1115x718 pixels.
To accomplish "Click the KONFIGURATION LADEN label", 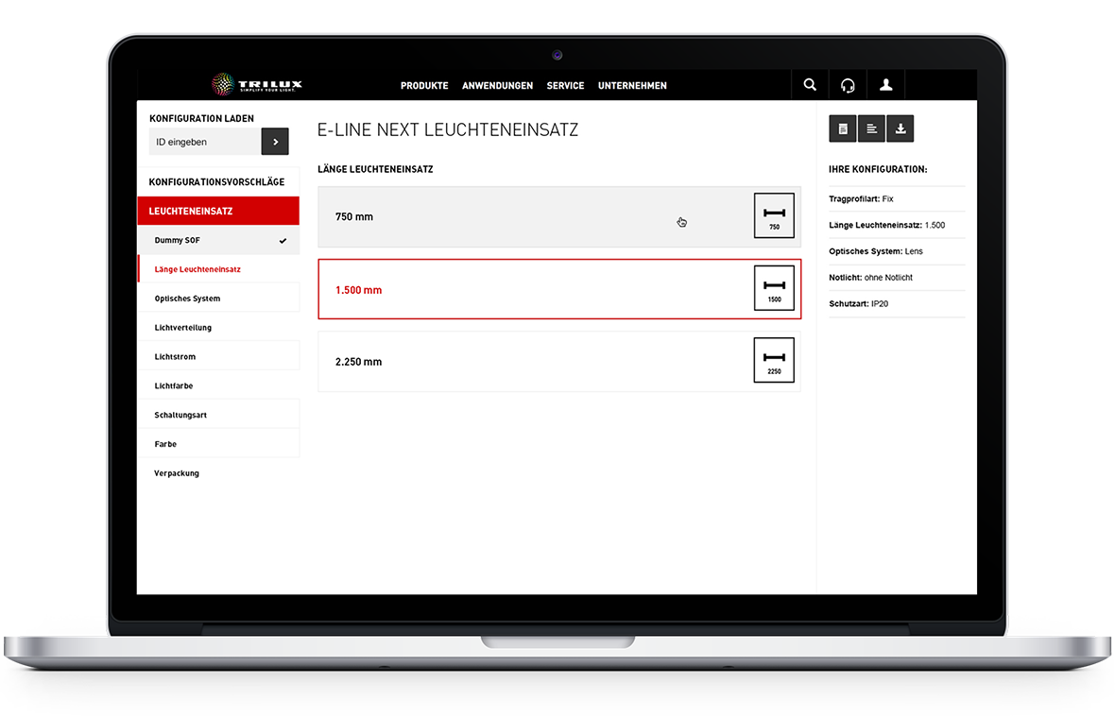I will tap(201, 119).
